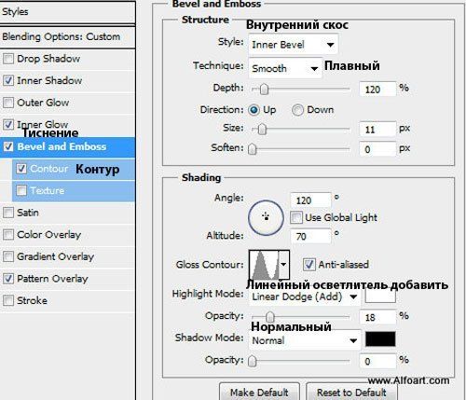
Task: Enable the Color Overlay checkbox
Action: click(8, 235)
